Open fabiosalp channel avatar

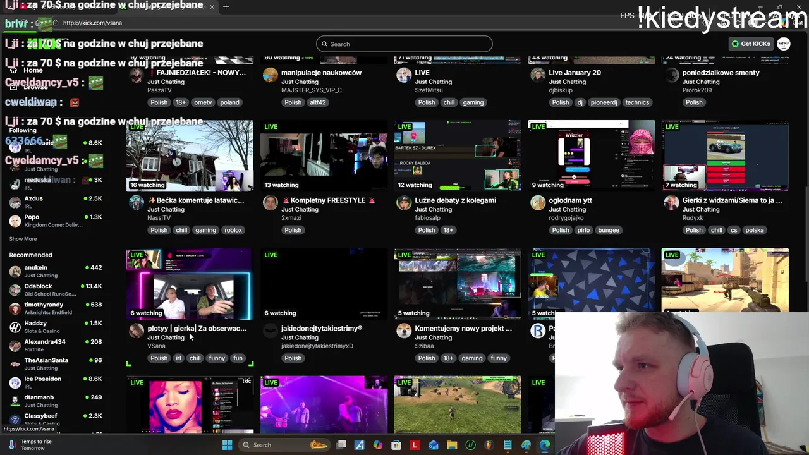404,202
